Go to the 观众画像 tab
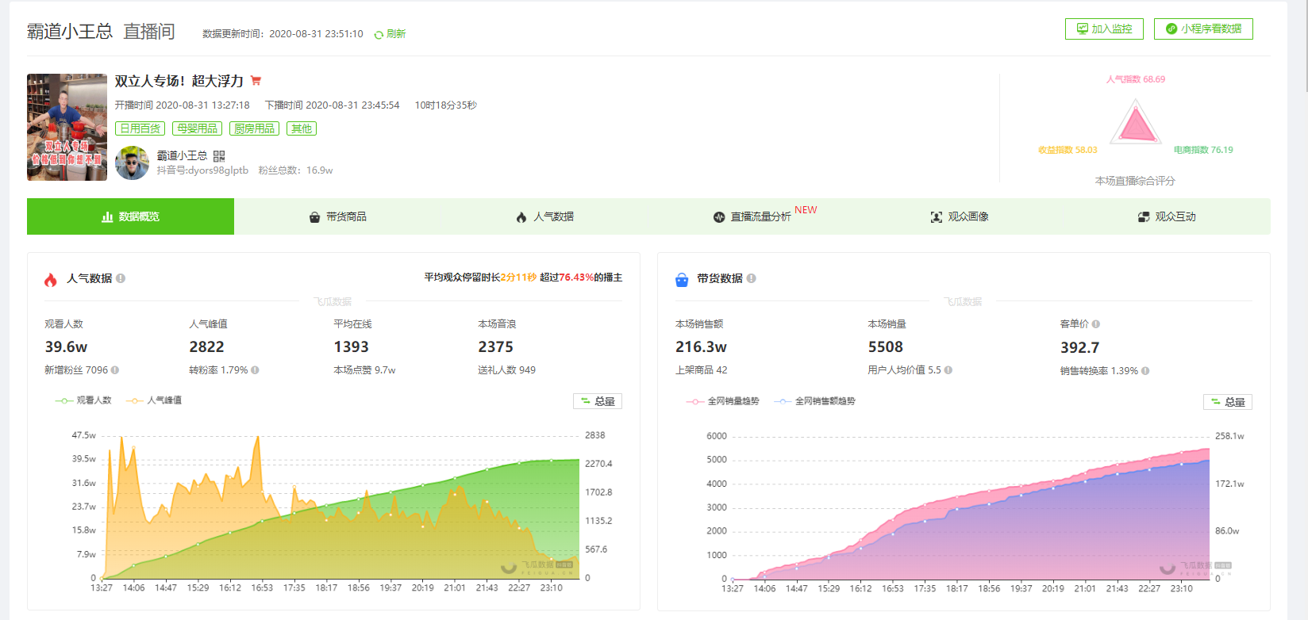This screenshot has width=1308, height=620. (960, 216)
